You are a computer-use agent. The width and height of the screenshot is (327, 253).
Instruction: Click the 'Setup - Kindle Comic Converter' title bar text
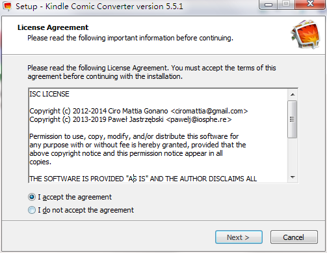(x=99, y=7)
